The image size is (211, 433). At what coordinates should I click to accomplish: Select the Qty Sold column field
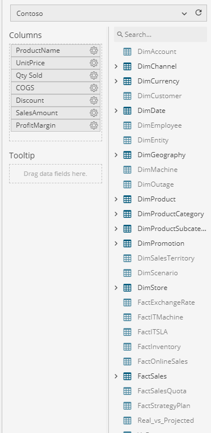(x=56, y=75)
